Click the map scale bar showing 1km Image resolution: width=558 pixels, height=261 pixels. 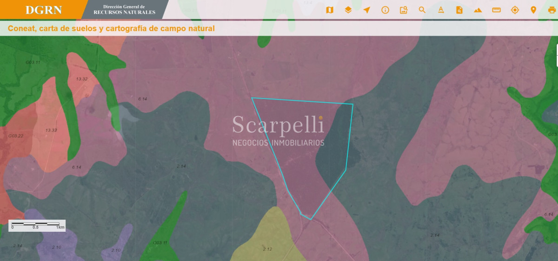click(37, 225)
